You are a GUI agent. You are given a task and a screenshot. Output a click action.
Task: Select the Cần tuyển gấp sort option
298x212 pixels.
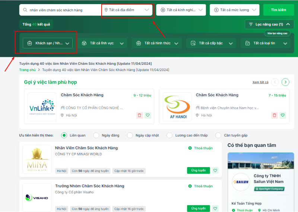pos(218,135)
